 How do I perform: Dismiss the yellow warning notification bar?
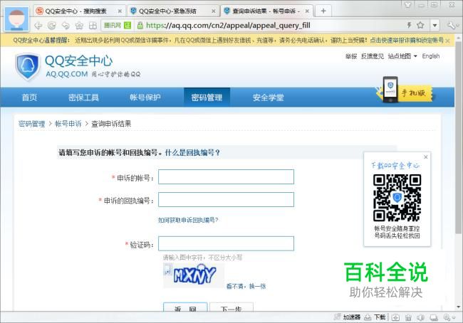click(447, 41)
